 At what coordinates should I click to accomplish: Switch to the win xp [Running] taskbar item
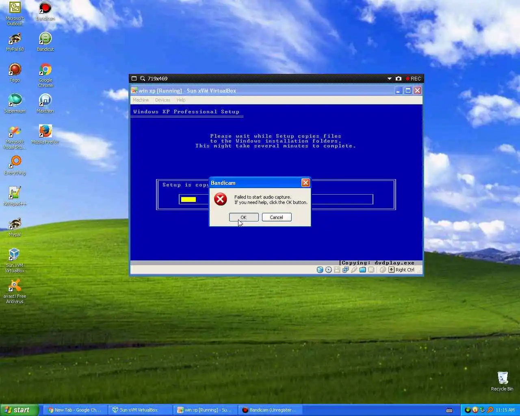(205, 410)
